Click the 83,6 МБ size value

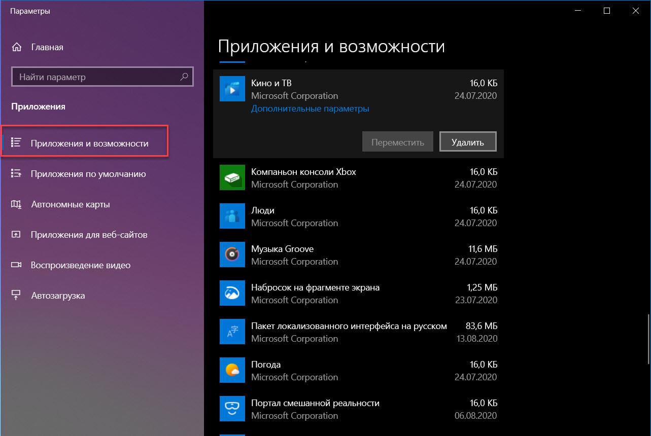[x=482, y=326]
